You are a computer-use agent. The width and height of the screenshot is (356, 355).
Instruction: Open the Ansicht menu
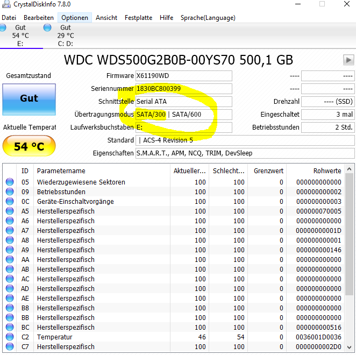[106, 18]
